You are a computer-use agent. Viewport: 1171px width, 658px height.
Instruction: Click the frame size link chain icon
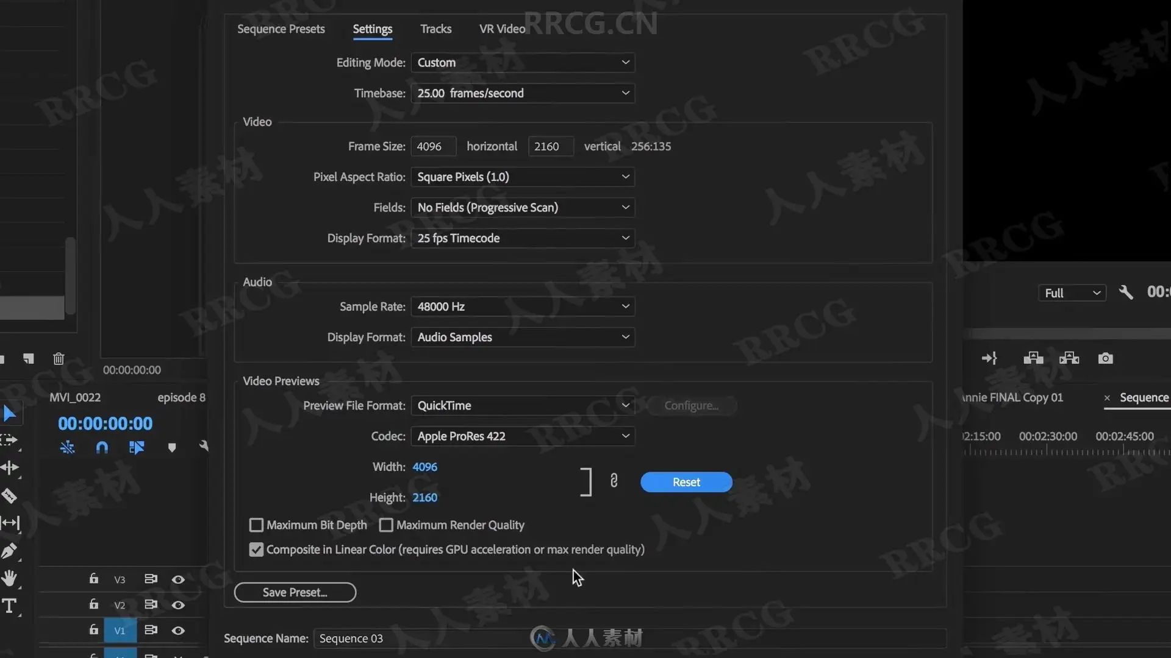coord(614,481)
